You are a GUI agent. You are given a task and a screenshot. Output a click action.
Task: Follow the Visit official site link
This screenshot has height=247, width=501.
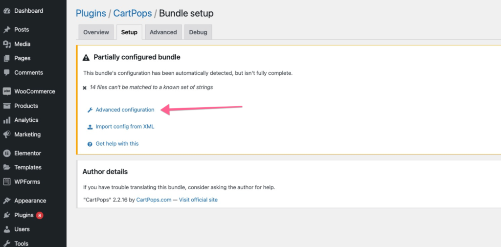pos(198,200)
